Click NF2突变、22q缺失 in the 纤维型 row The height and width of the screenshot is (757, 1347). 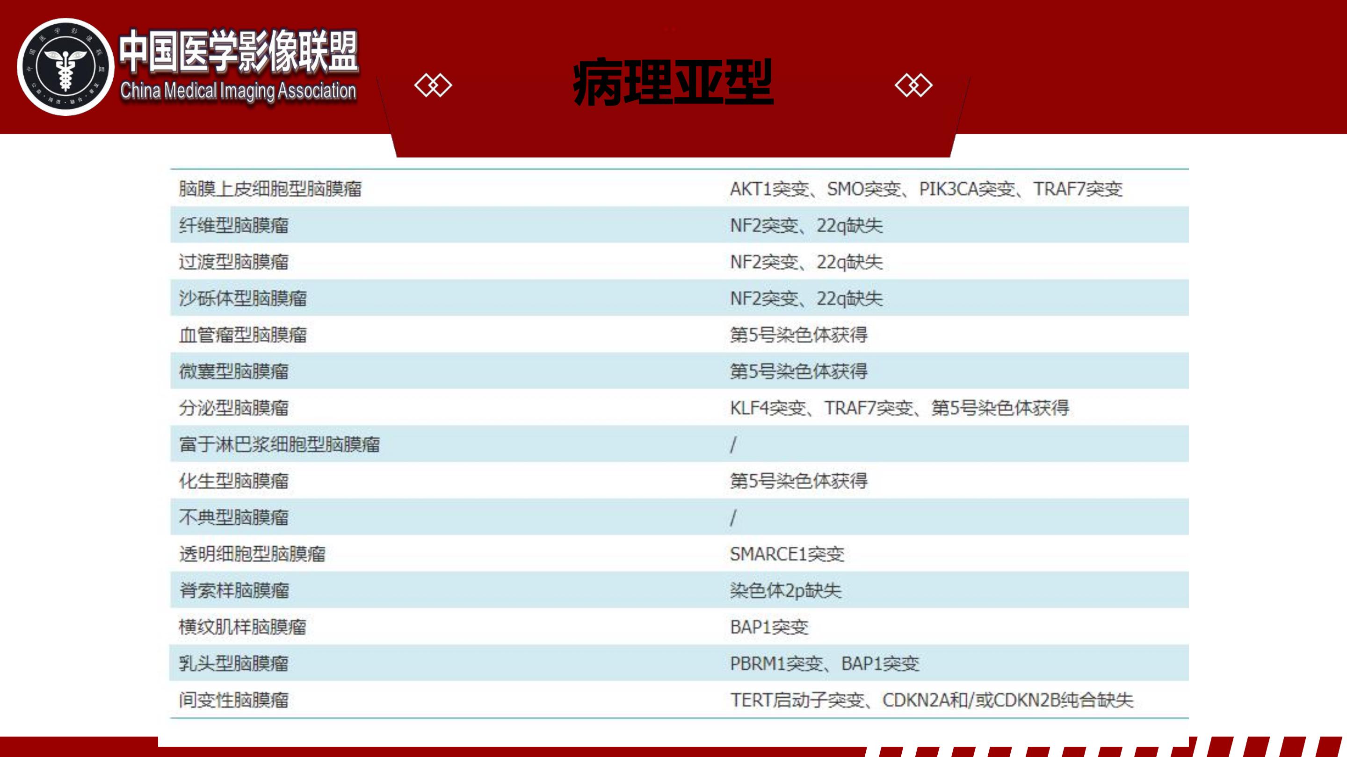(806, 225)
